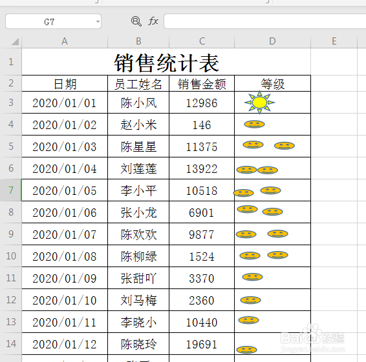Image resolution: width=366 pixels, height=362 pixels.
Task: Click sales amount cell 10440
Action: click(202, 322)
